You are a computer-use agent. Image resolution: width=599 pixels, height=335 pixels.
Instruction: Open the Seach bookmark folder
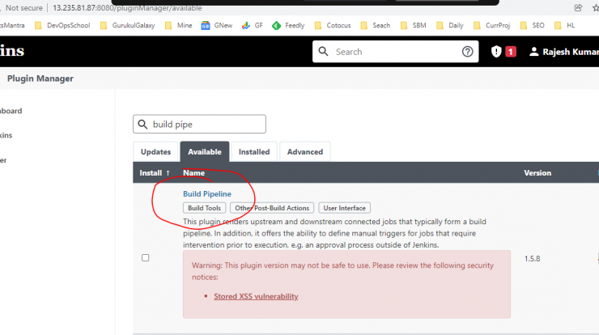(x=375, y=26)
